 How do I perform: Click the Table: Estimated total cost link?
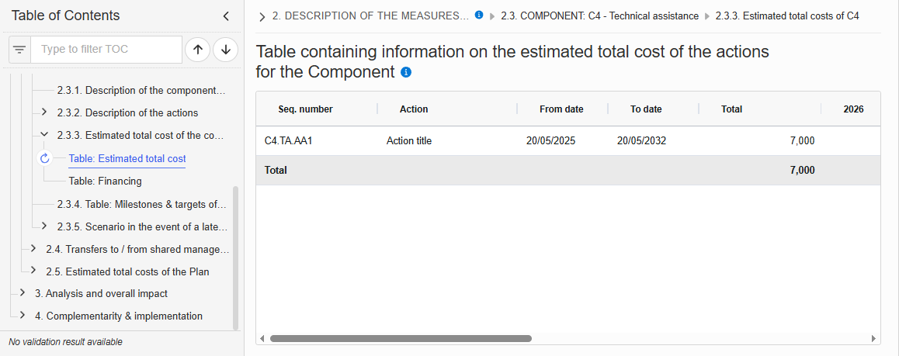click(x=127, y=158)
